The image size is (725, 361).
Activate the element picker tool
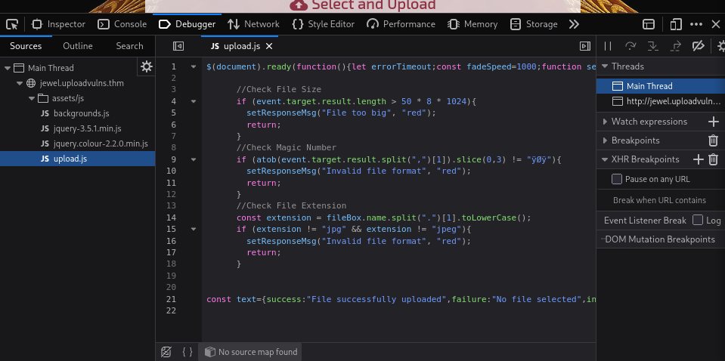coord(12,24)
